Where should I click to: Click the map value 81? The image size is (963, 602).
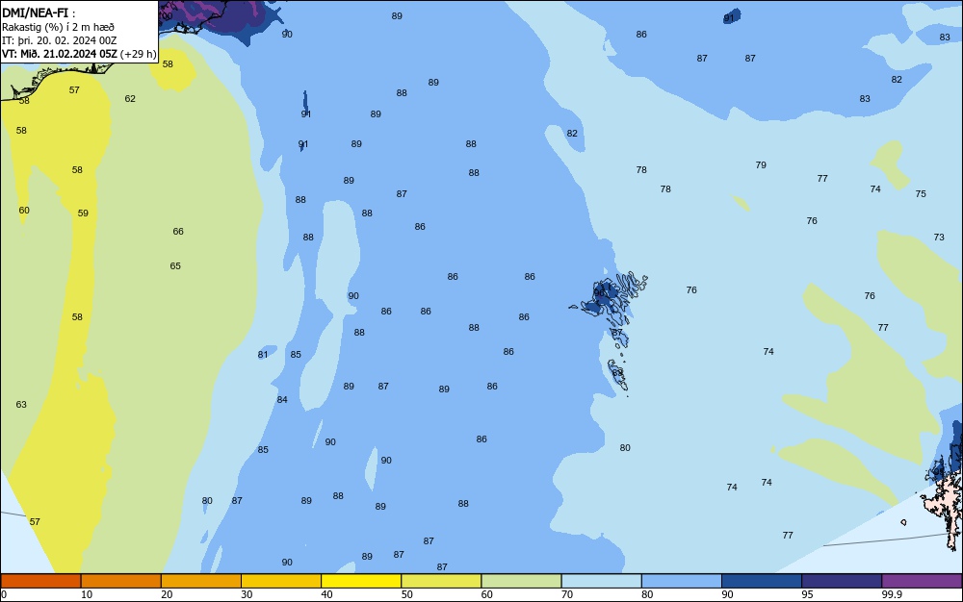tap(263, 354)
